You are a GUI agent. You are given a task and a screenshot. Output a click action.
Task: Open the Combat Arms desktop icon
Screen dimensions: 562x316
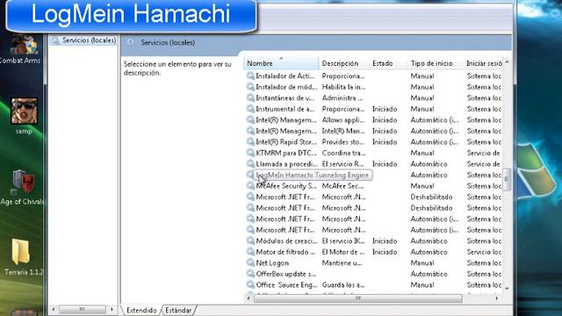pyautogui.click(x=24, y=45)
